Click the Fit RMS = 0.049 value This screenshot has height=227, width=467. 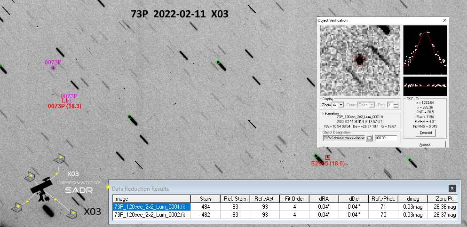click(425, 126)
